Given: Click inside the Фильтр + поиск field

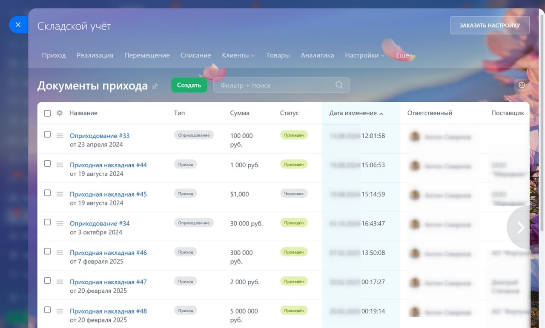Looking at the screenshot, I should point(264,85).
